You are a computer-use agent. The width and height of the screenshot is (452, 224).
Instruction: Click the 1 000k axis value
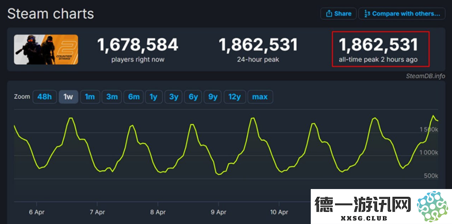tap(429, 153)
